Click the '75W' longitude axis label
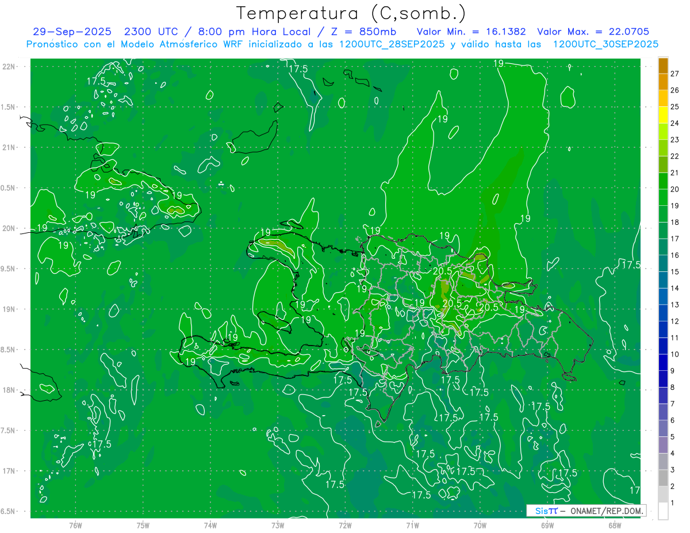 point(143,526)
